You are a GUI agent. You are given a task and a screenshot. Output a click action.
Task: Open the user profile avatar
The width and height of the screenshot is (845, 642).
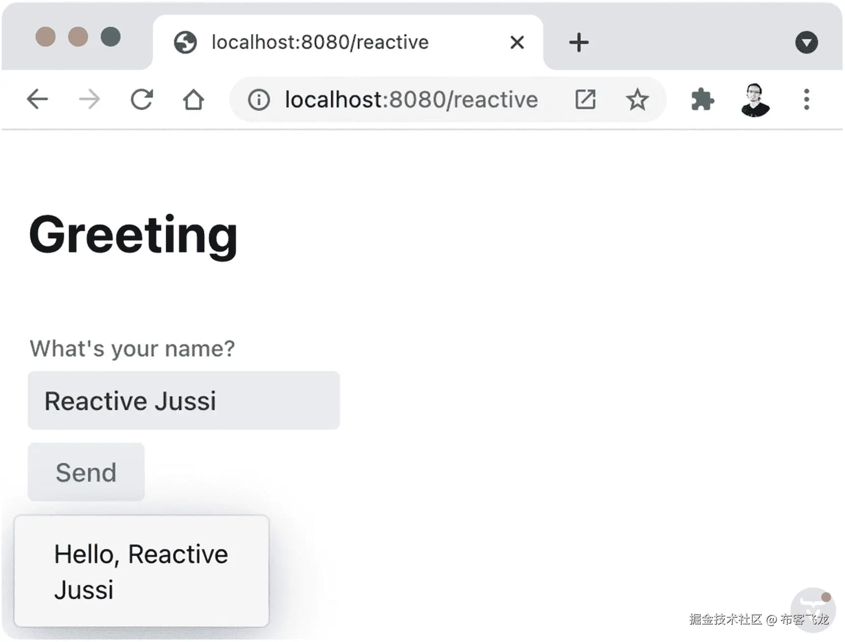[x=755, y=99]
